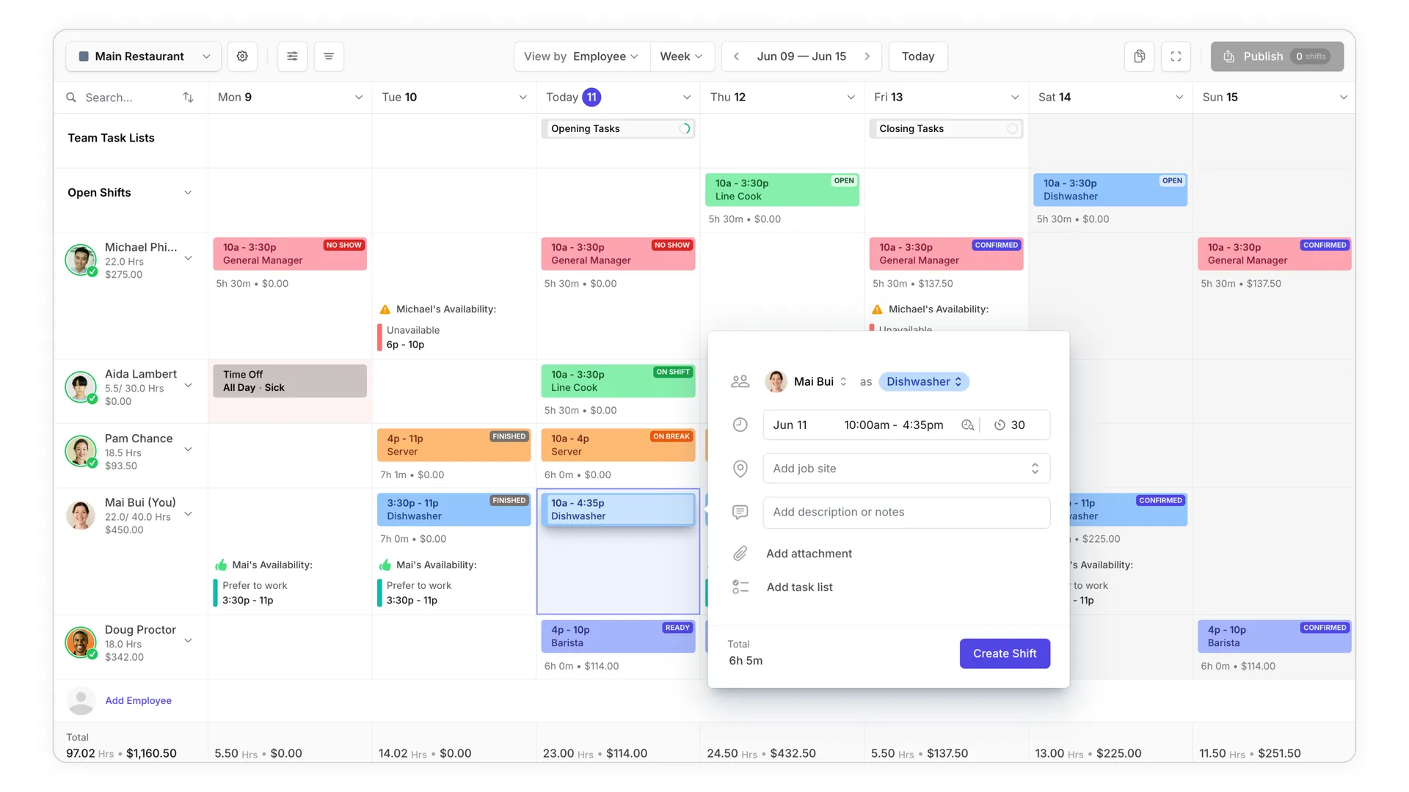The height and width of the screenshot is (792, 1409).
Task: Open the filter sliders icon
Action: (292, 56)
